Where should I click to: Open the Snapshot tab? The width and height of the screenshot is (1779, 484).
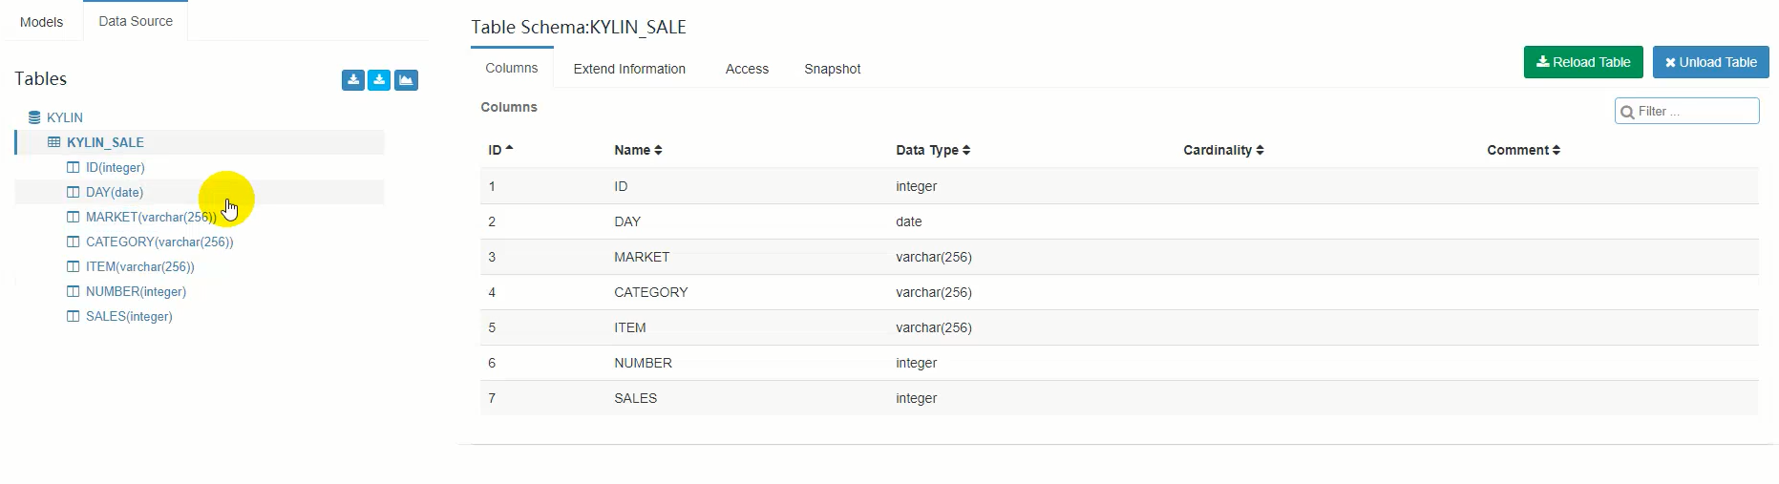point(832,69)
